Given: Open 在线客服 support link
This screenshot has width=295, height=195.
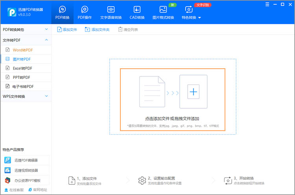Looking at the screenshot, I should [x=14, y=190].
